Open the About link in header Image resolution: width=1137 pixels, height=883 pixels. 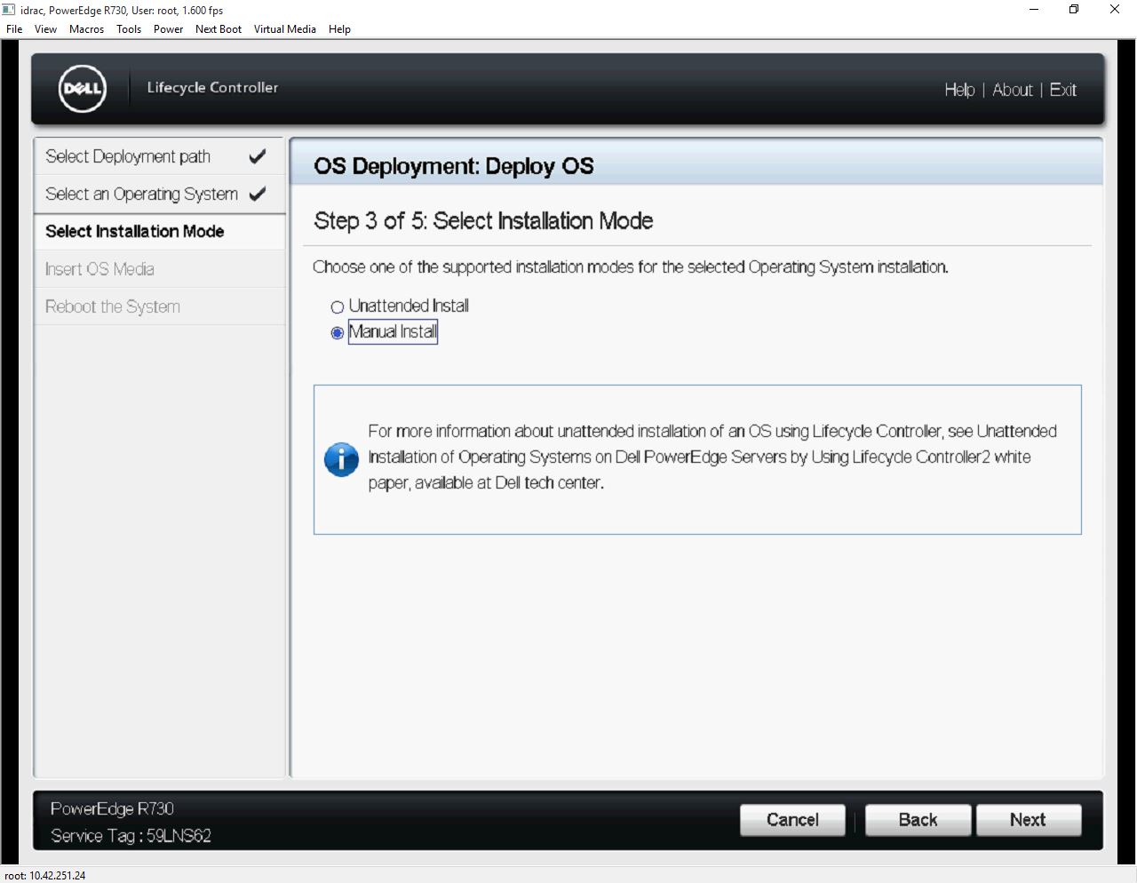pos(1013,90)
